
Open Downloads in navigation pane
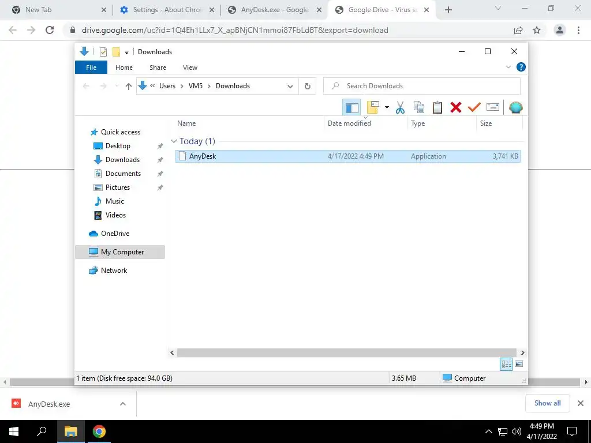point(122,160)
